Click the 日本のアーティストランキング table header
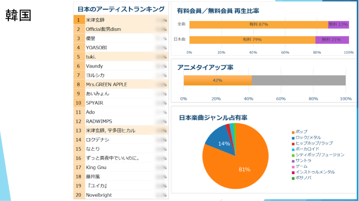Screen dimensions: 359x201 (121, 9)
